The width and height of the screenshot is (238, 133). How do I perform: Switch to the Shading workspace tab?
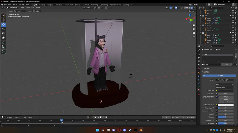point(77,5)
